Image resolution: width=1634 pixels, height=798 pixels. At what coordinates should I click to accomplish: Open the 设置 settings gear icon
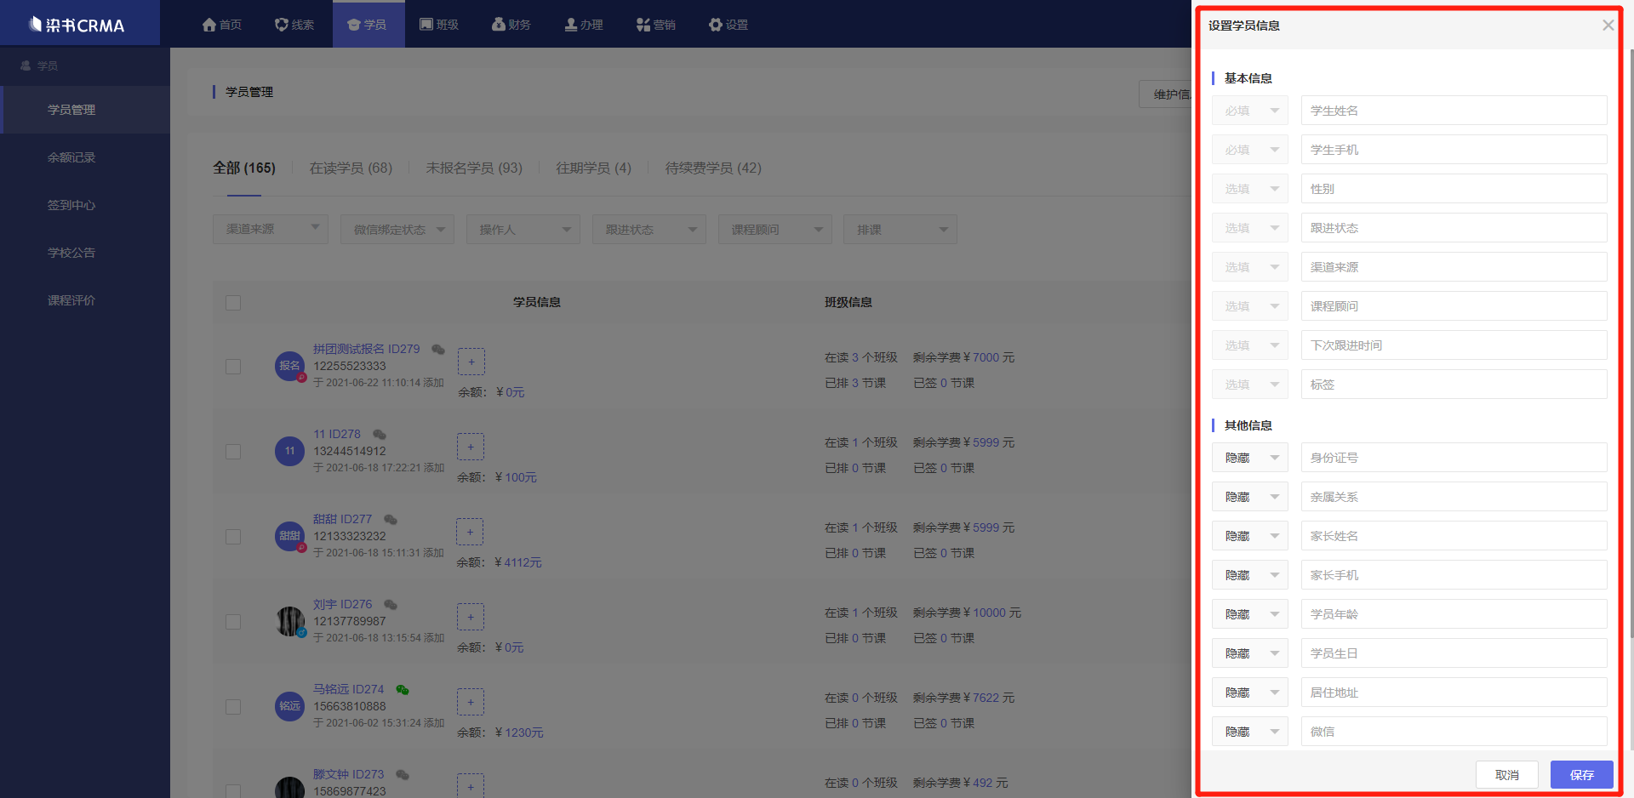click(716, 25)
